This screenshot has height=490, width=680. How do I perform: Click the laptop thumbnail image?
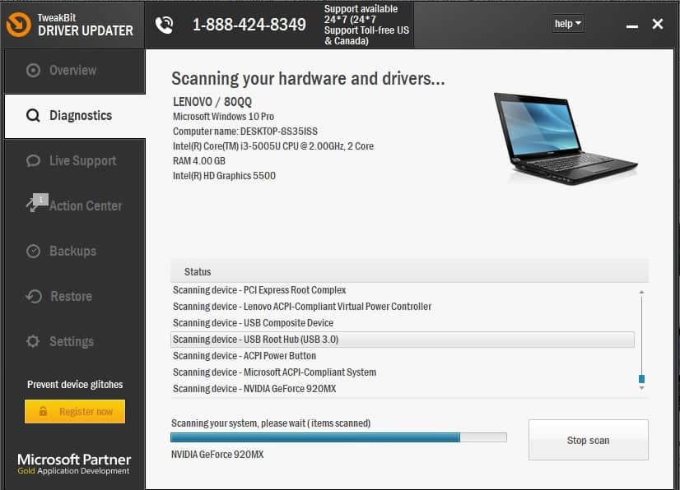coord(566,139)
